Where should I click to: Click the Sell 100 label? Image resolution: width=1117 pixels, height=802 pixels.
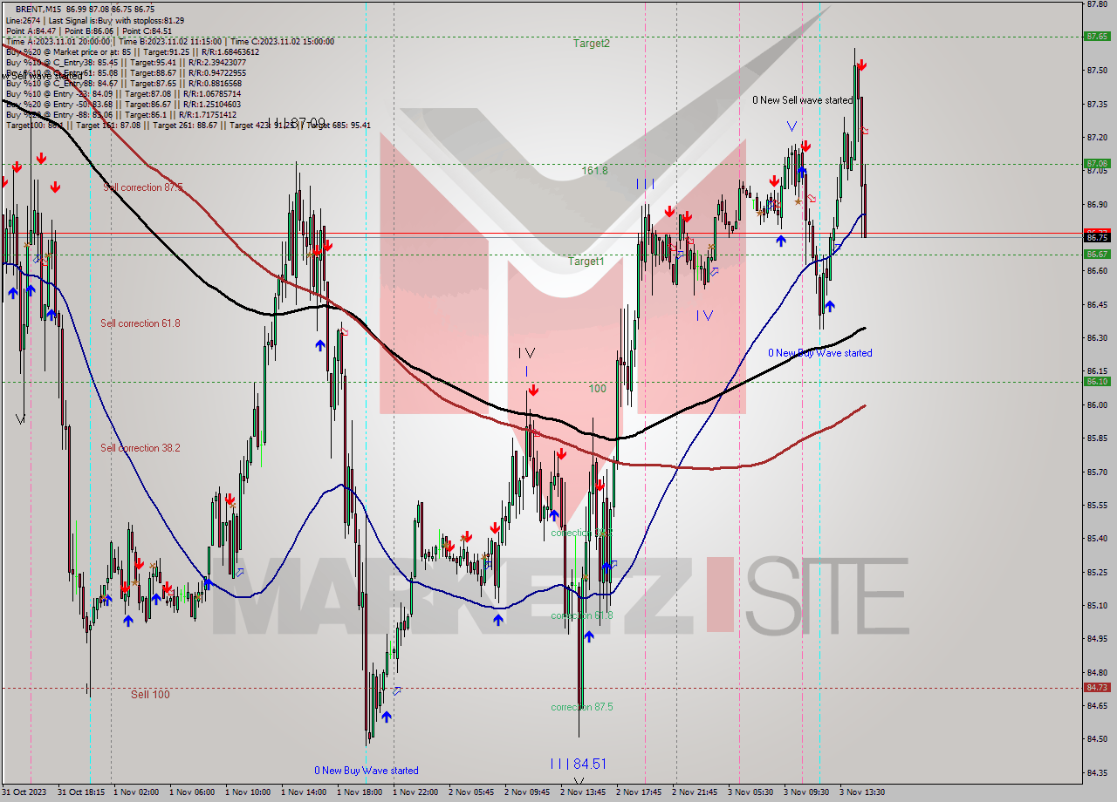coord(150,695)
